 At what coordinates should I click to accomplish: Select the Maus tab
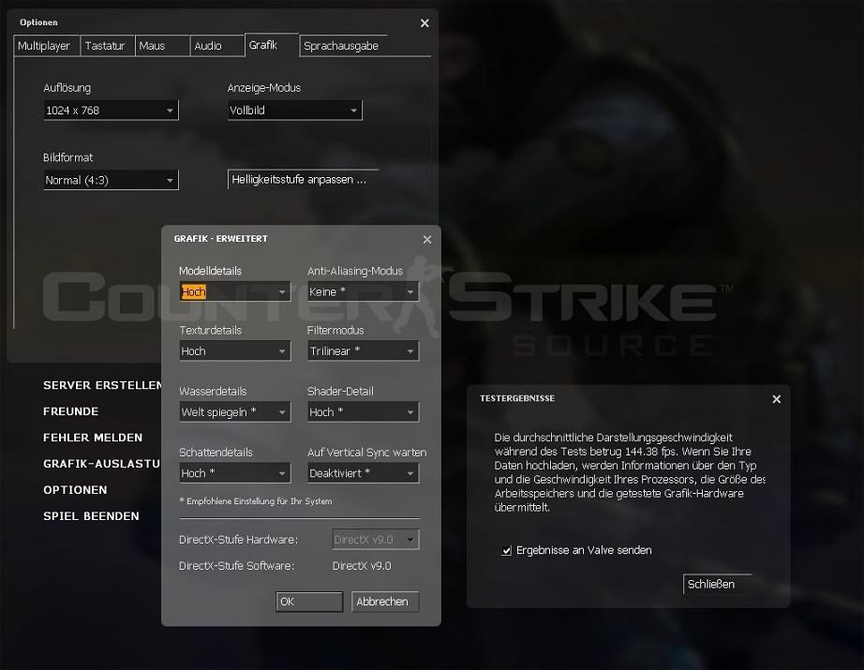[x=161, y=46]
